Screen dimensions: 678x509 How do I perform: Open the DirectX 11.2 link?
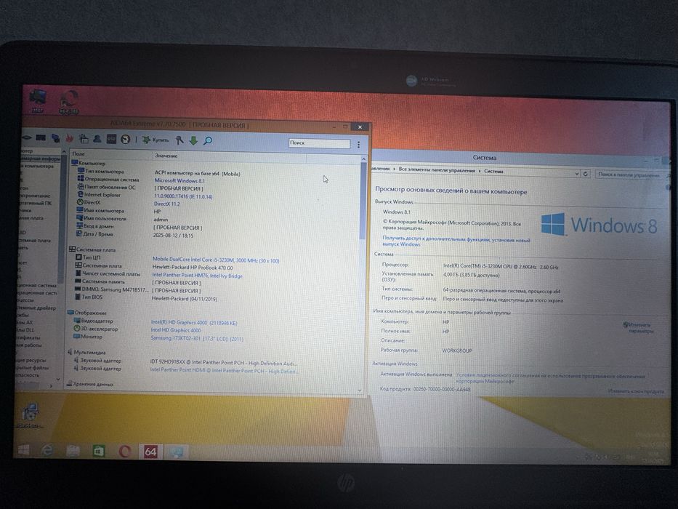[x=166, y=204]
